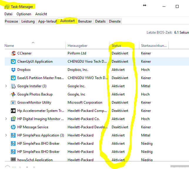Expand the Google Installer (3) group
Screen dimensions: 189x169
pos(6,86)
